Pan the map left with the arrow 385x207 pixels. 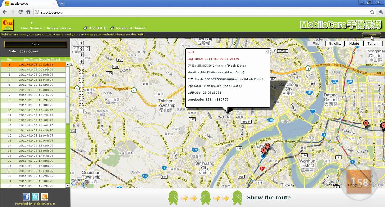tap(75, 49)
